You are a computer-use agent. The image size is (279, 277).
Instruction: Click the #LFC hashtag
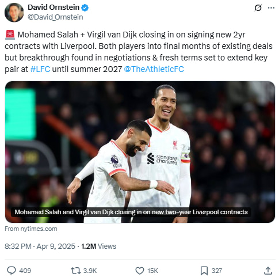(40, 69)
